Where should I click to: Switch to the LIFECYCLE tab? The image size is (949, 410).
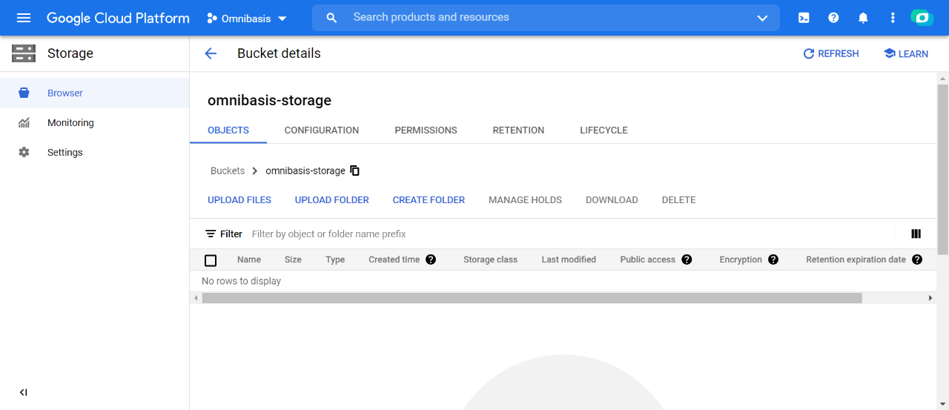click(604, 130)
